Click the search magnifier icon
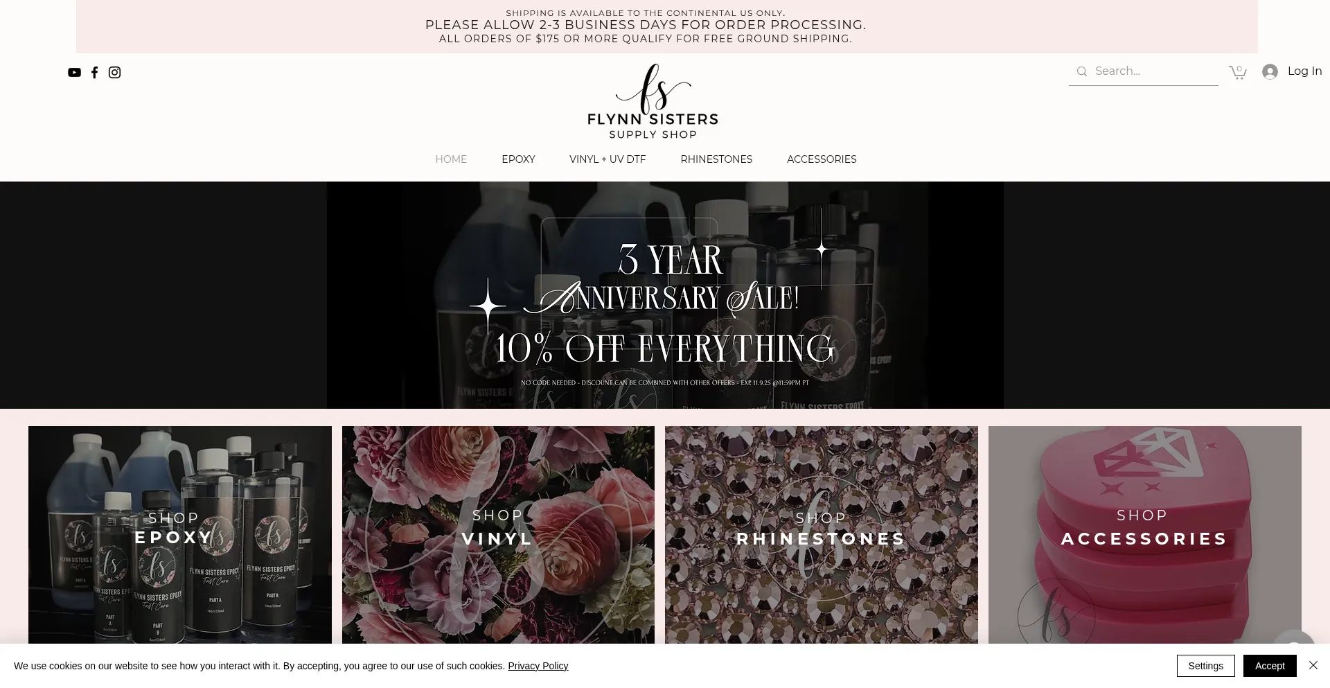 pyautogui.click(x=1082, y=71)
